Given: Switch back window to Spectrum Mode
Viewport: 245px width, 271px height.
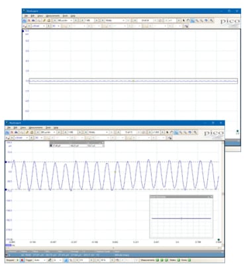Looking at the screenshot, I should coord(33,21).
